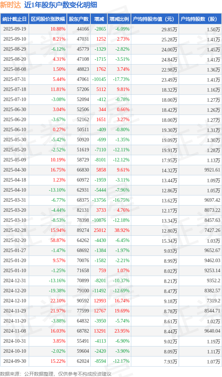Click the 户均持股市值（元） column header
Screen dimensions: 222x377
(154, 19)
